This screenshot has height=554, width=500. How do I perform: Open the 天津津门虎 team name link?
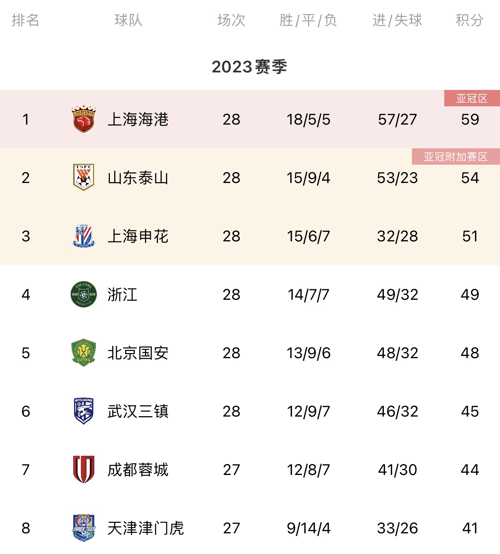pyautogui.click(x=145, y=528)
